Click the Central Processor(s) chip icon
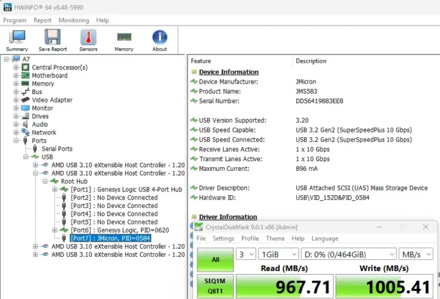Image resolution: width=440 pixels, height=299 pixels. point(25,67)
